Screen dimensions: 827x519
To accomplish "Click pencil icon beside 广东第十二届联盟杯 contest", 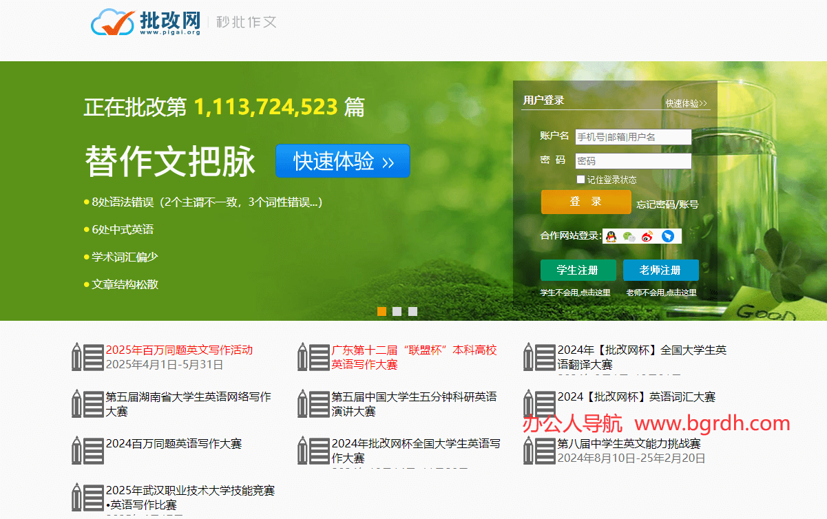I will tap(313, 357).
